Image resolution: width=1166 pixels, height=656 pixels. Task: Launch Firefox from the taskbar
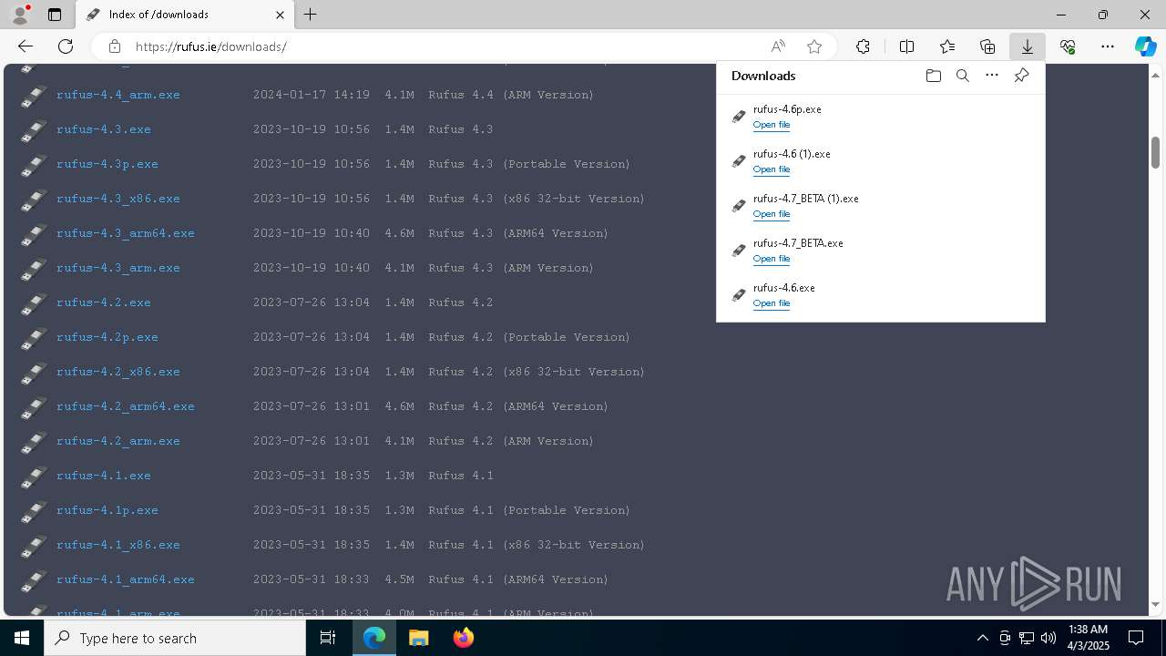[464, 638]
